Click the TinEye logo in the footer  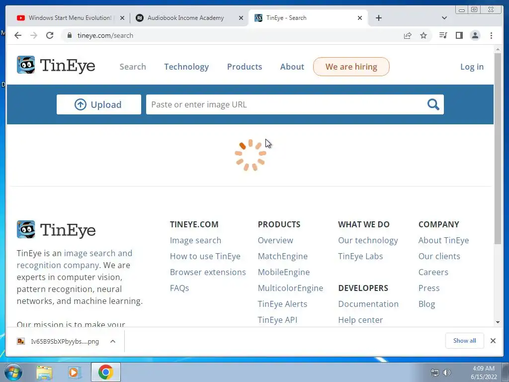[56, 230]
